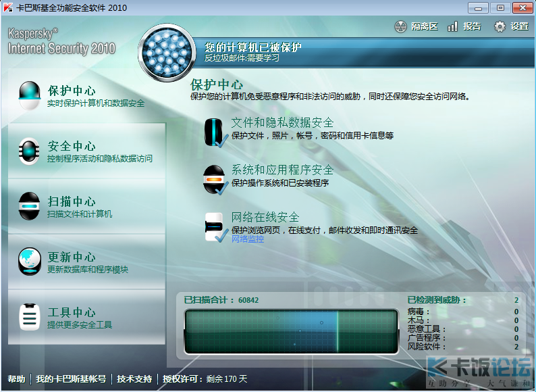Viewport: 536px width, 392px height.
Task: Click the 技术支持 link
Action: point(134,379)
